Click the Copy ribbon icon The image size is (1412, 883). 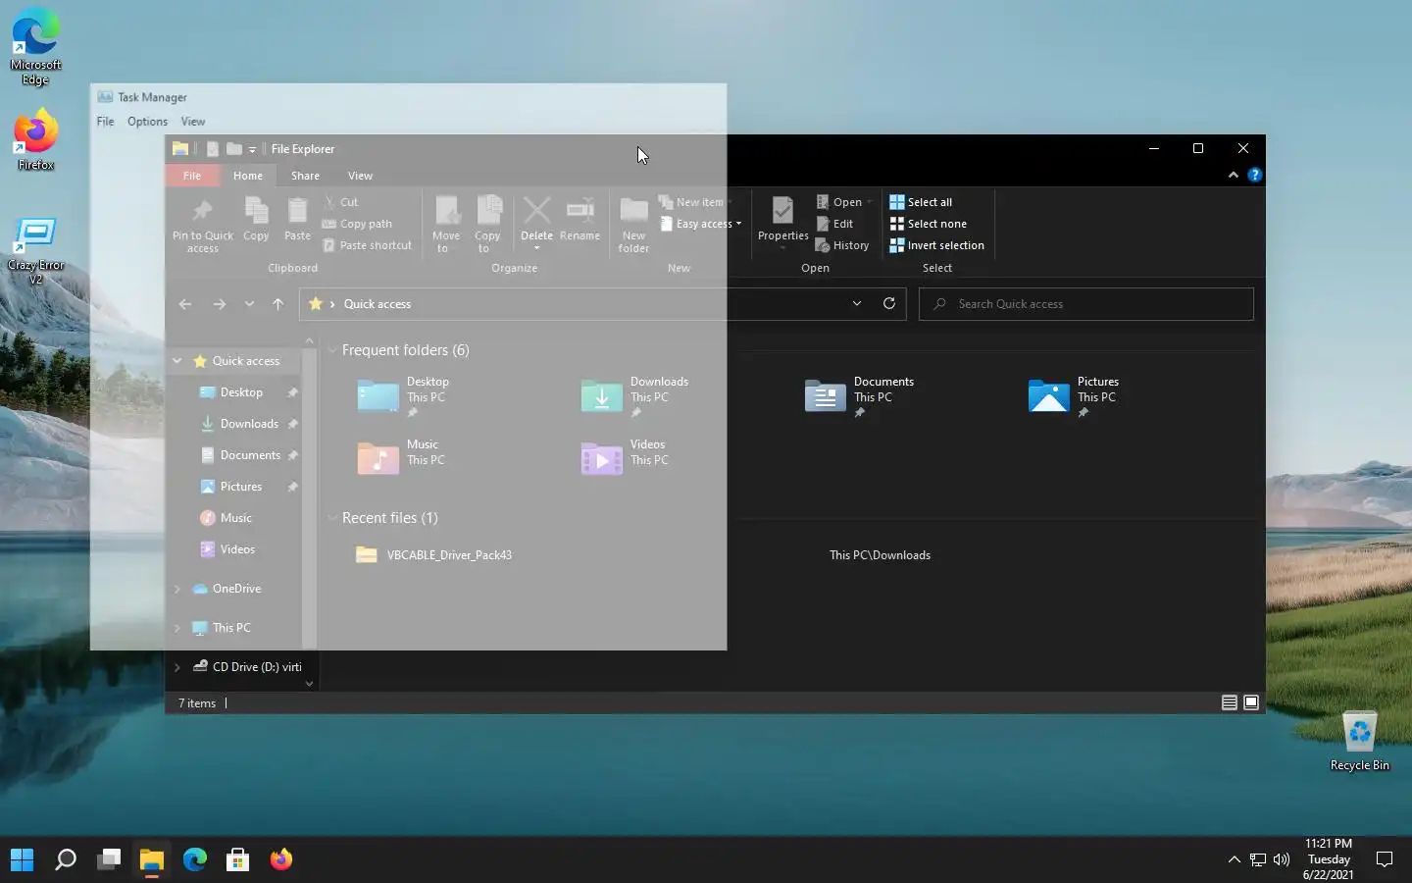pos(256,211)
